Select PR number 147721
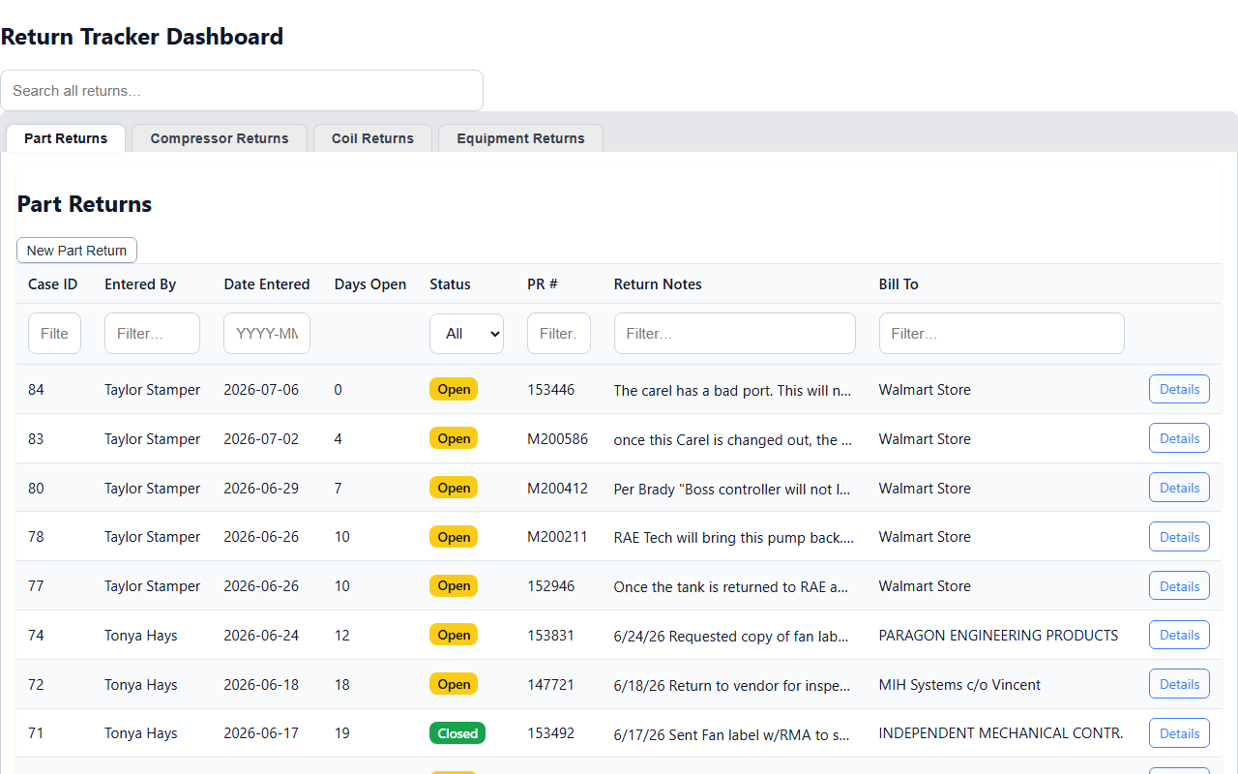 [550, 685]
